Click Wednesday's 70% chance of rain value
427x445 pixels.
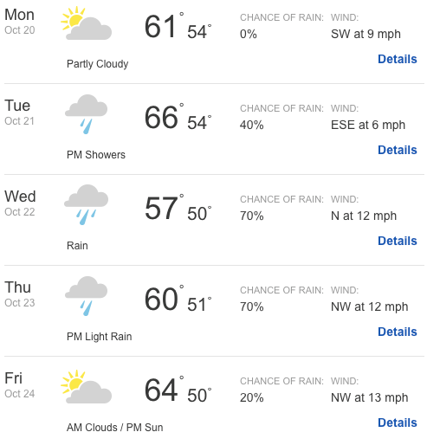point(252,216)
